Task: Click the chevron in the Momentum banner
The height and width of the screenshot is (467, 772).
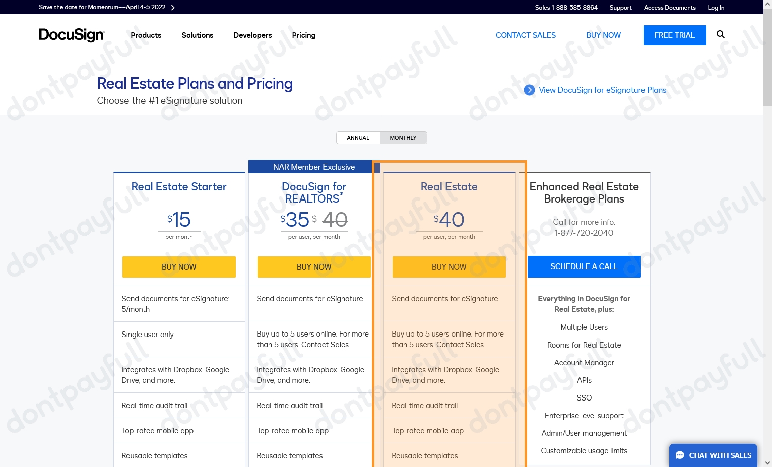Action: [x=172, y=7]
